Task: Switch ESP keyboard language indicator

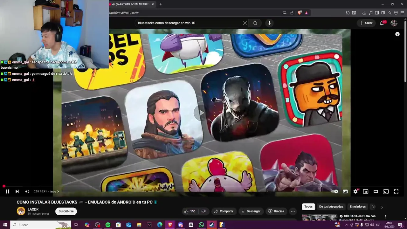Action: pyautogui.click(x=378, y=225)
